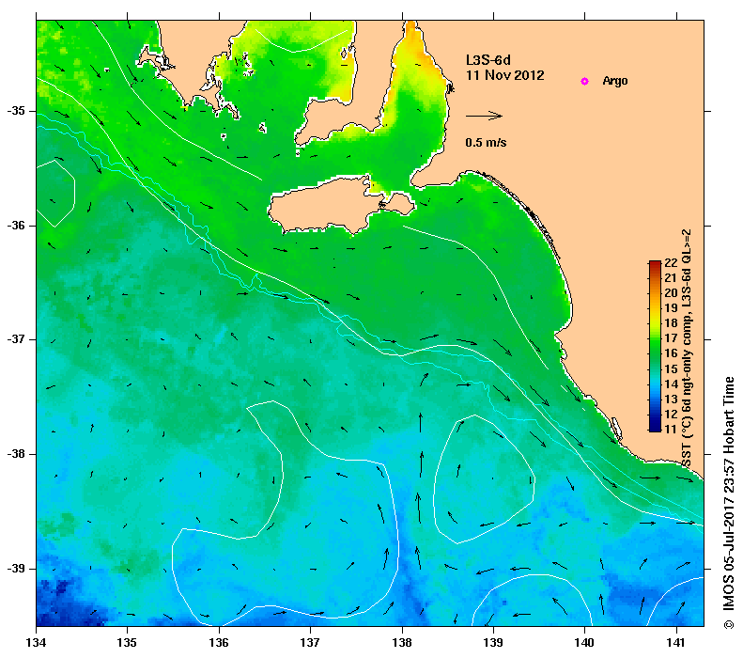743x658 pixels.
Task: Click the '-35' latitude axis label
Action: pyautogui.click(x=16, y=111)
